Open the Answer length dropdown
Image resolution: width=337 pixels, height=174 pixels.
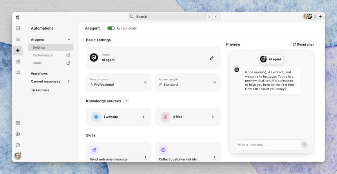[188, 82]
